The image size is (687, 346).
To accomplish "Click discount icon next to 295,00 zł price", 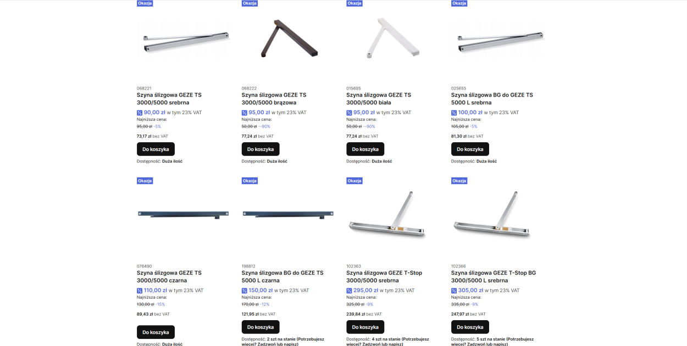I will coord(349,291).
